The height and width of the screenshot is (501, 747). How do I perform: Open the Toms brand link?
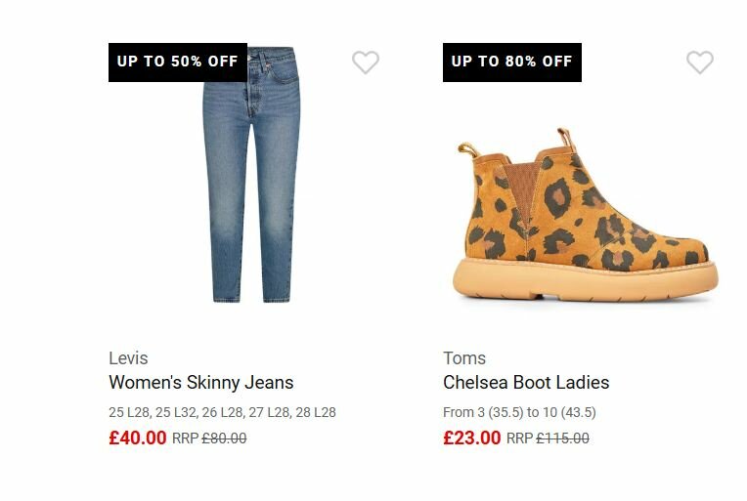pos(464,358)
